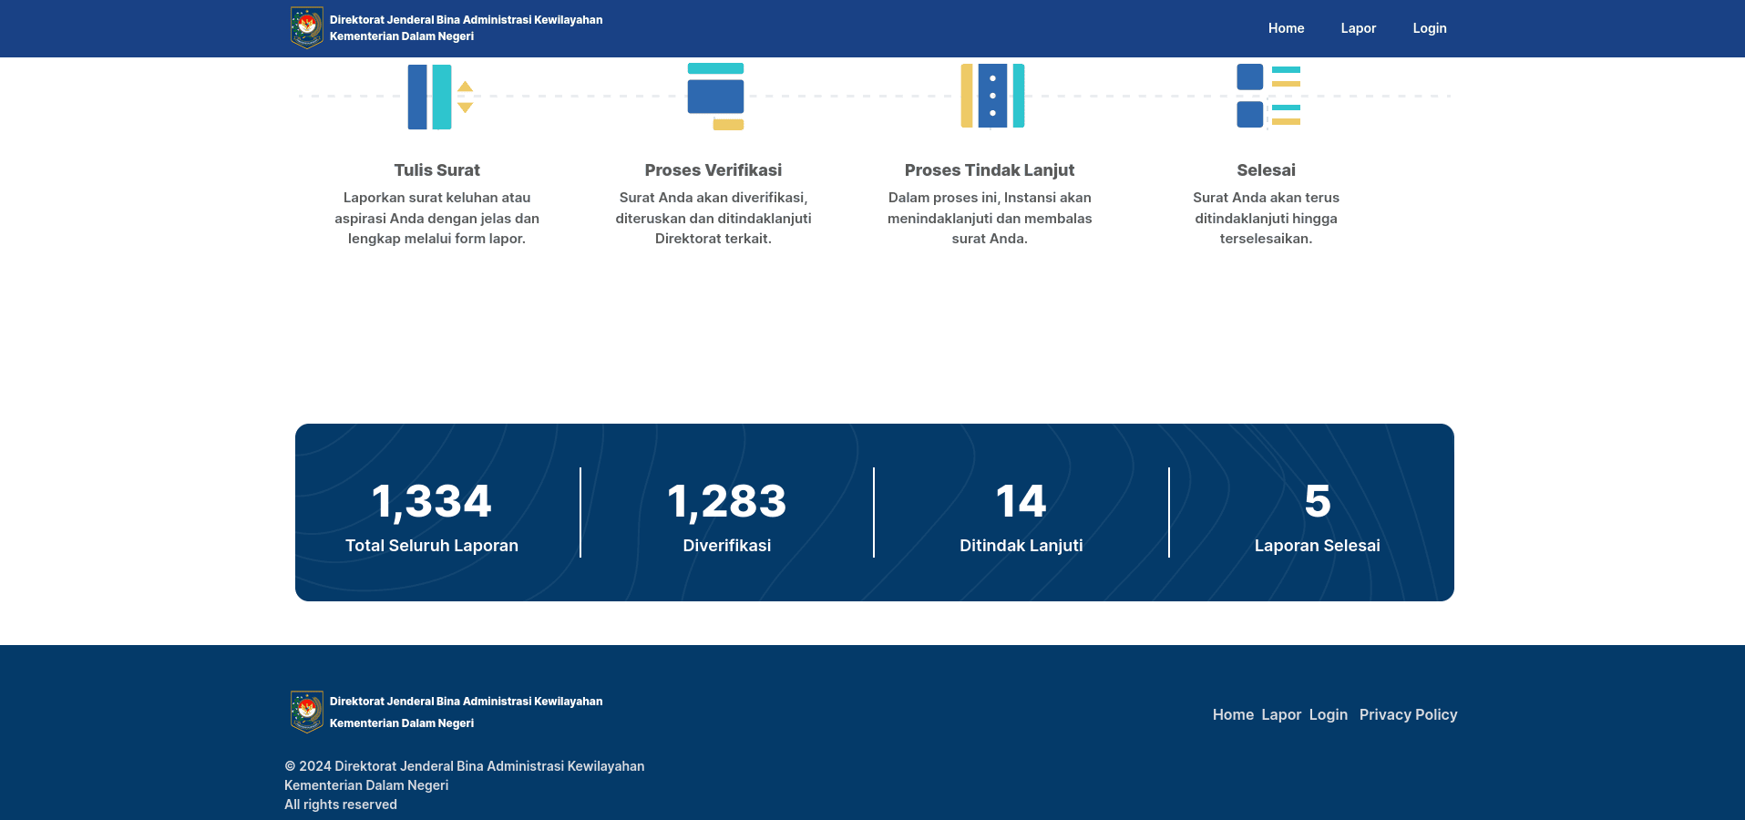Open Home in the top navigation
The height and width of the screenshot is (820, 1745).
click(1286, 28)
